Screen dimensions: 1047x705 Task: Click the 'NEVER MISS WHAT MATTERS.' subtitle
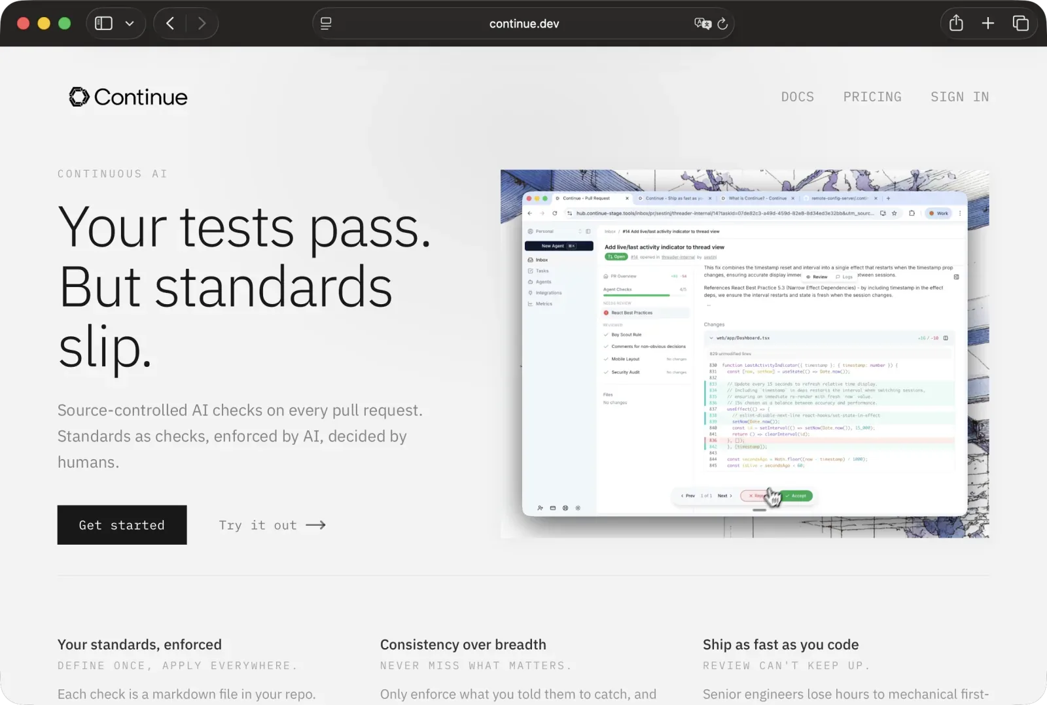476,666
